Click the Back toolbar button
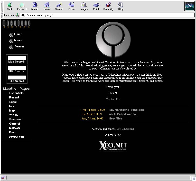The image size is (196, 181). (x=10, y=6)
